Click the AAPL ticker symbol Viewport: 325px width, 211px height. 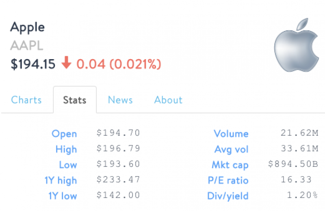(27, 45)
